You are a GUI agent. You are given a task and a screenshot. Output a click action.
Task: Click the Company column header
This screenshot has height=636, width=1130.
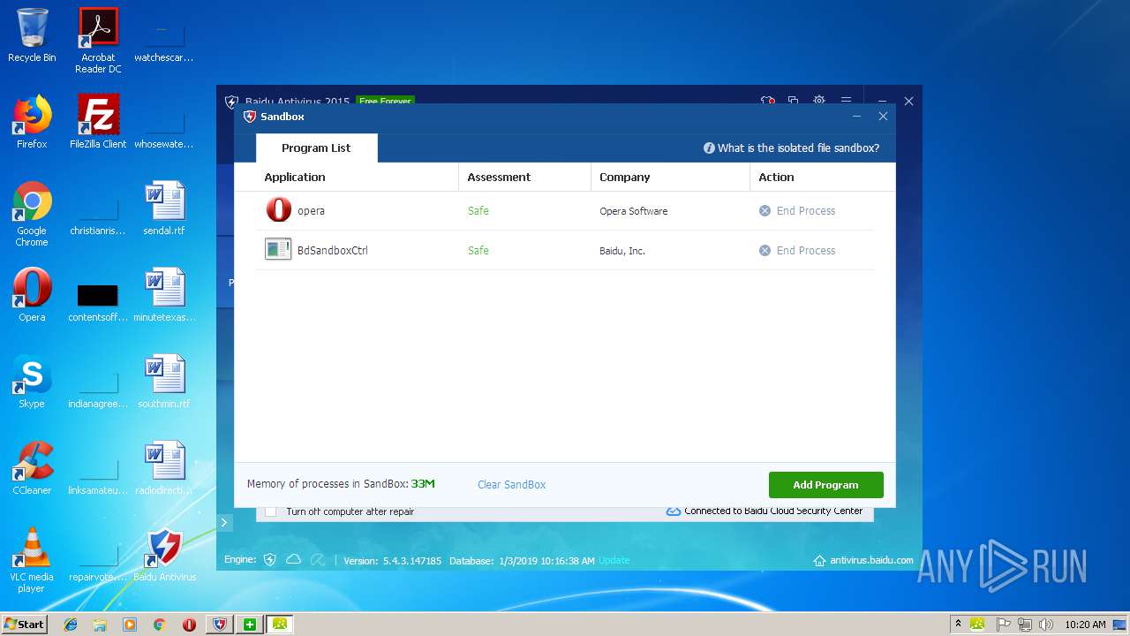coord(625,177)
